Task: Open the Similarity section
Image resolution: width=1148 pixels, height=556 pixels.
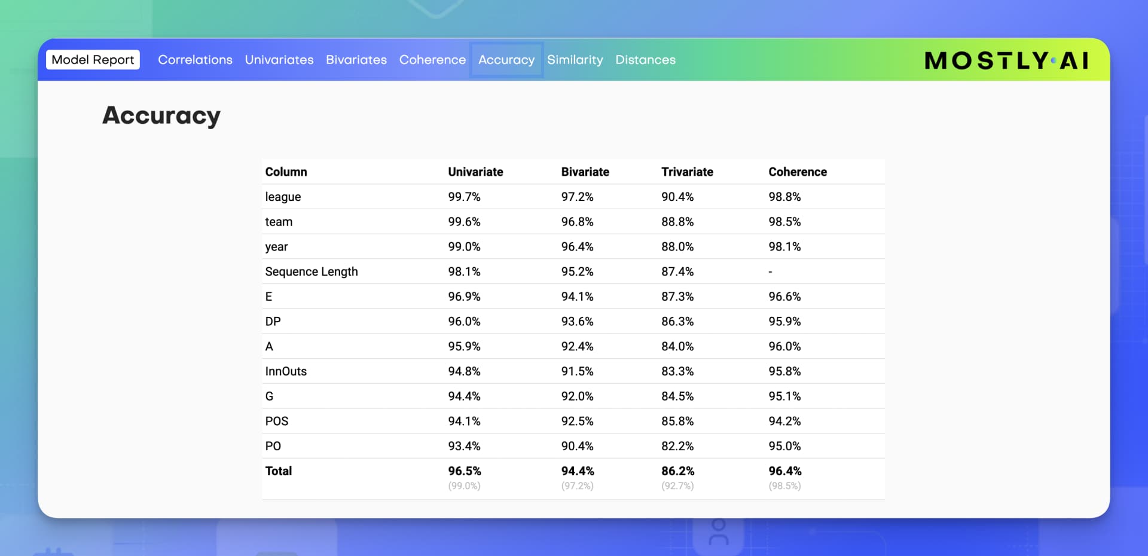Action: [575, 60]
